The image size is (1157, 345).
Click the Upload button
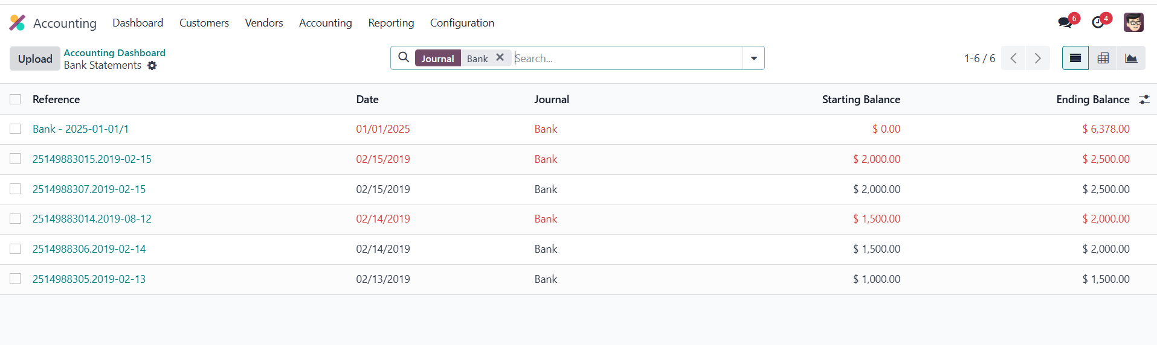35,59
